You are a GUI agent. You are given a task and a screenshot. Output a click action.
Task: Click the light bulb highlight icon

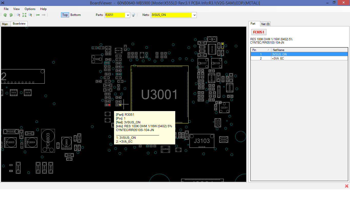point(133,15)
